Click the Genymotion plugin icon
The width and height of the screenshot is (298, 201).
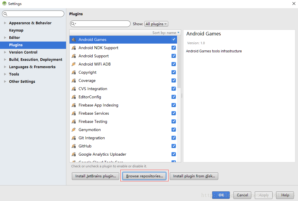coord(74,130)
